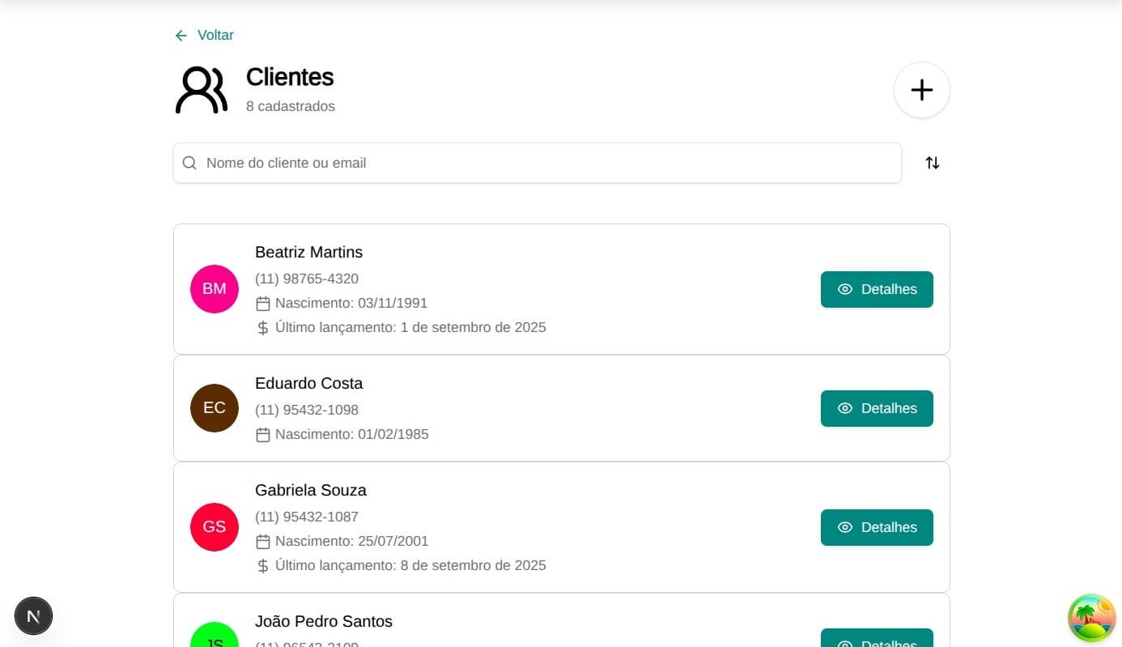Show Detalhes for Gabriela Souza

click(877, 527)
